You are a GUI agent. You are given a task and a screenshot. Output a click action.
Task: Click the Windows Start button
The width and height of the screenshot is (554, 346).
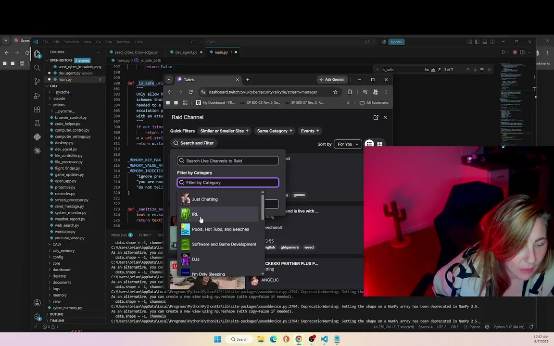tap(218, 339)
